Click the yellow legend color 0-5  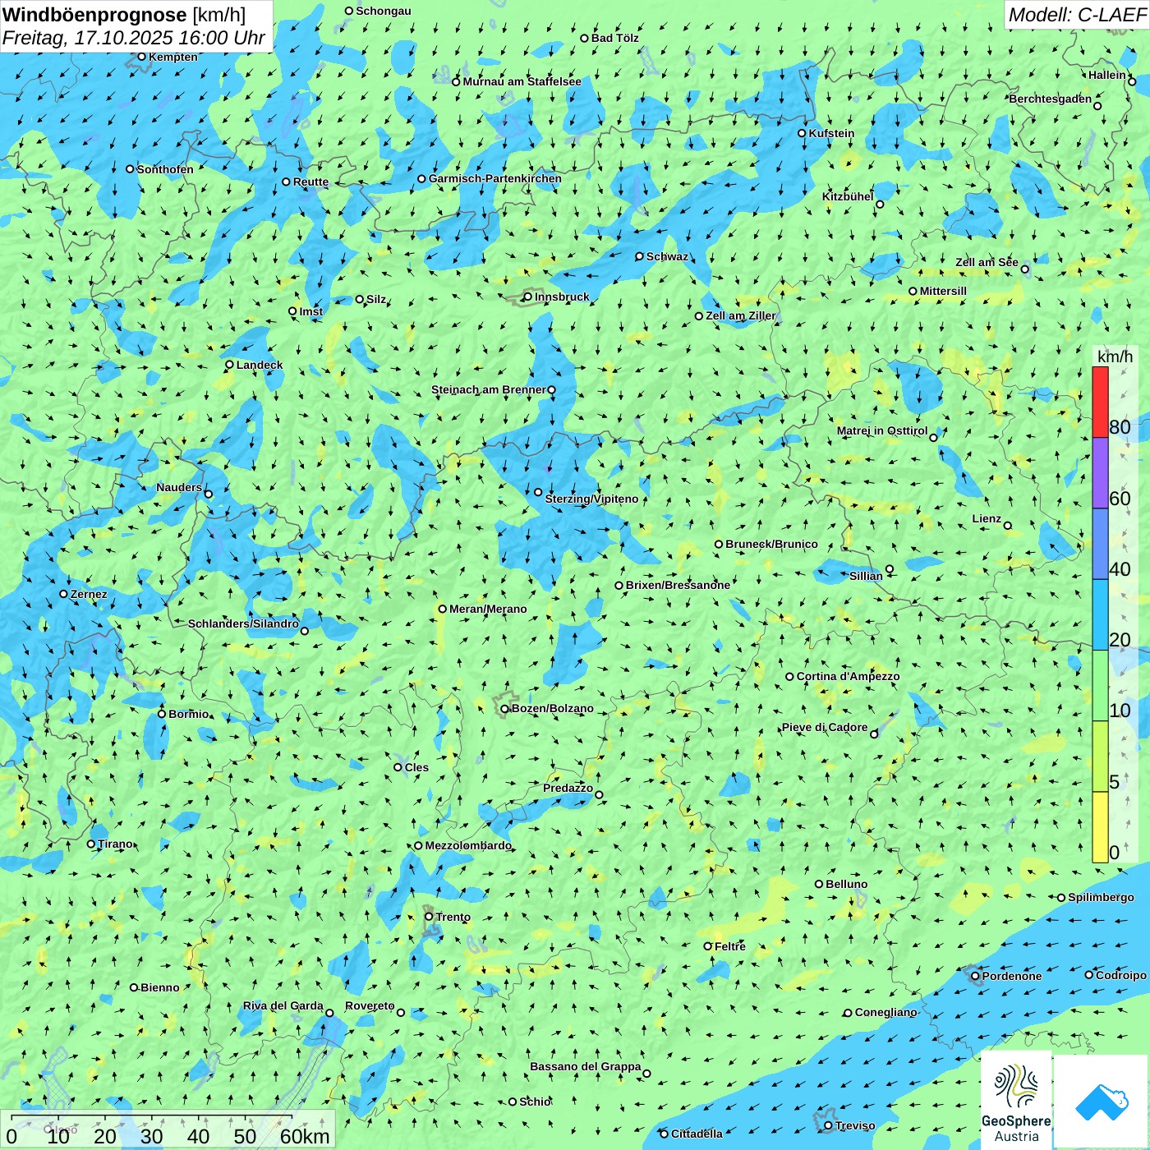tap(1101, 827)
